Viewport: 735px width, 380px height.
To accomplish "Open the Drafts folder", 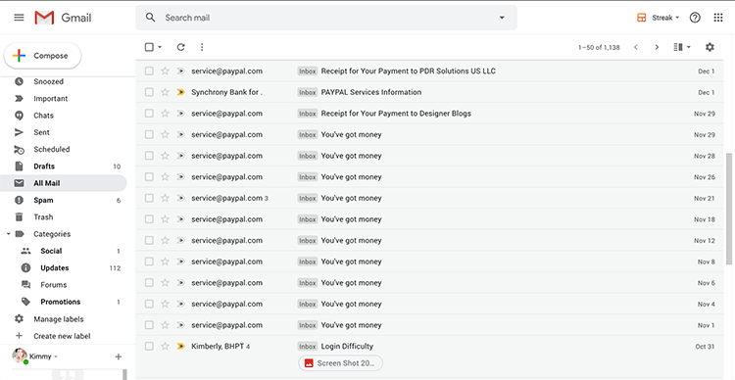I will [x=44, y=166].
